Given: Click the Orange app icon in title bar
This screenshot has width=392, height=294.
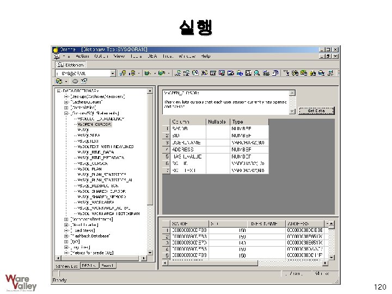Looking at the screenshot, I should pyautogui.click(x=56, y=50).
